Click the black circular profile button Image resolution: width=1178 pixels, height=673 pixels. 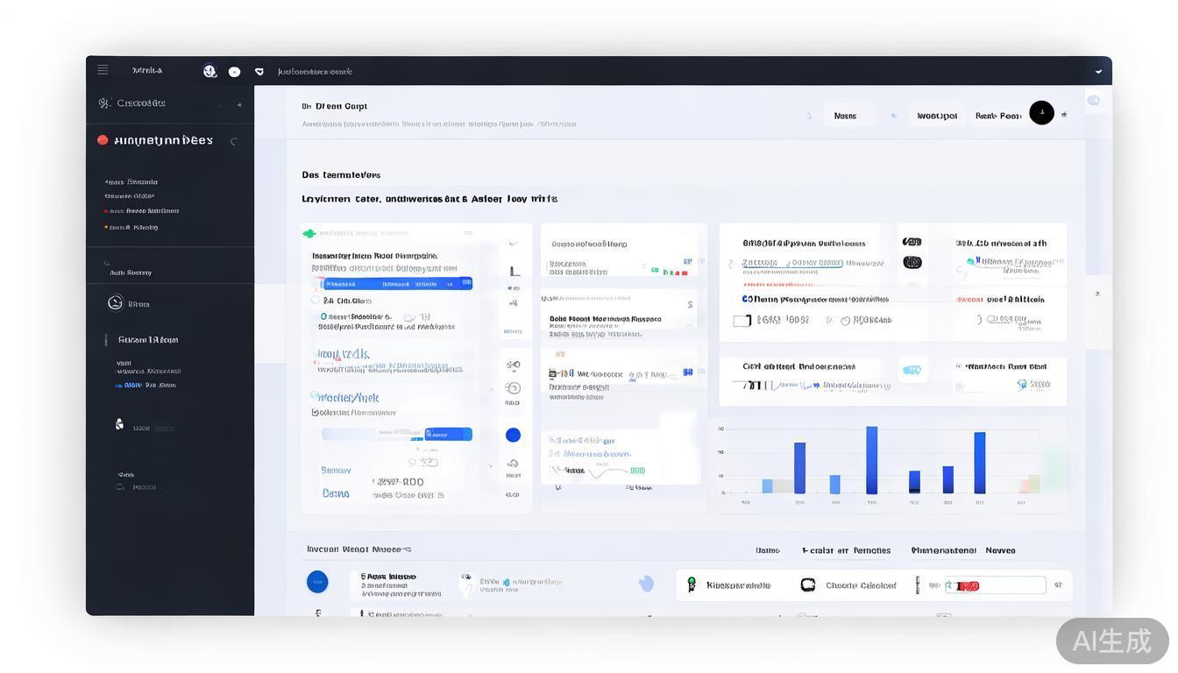pyautogui.click(x=1041, y=113)
